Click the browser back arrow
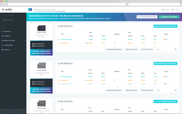Screen dimensions: 182x114 [x=2, y=4]
